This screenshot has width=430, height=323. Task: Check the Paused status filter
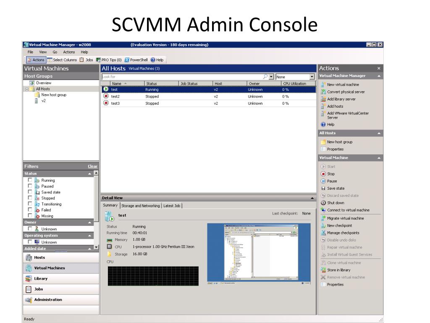coord(30,186)
